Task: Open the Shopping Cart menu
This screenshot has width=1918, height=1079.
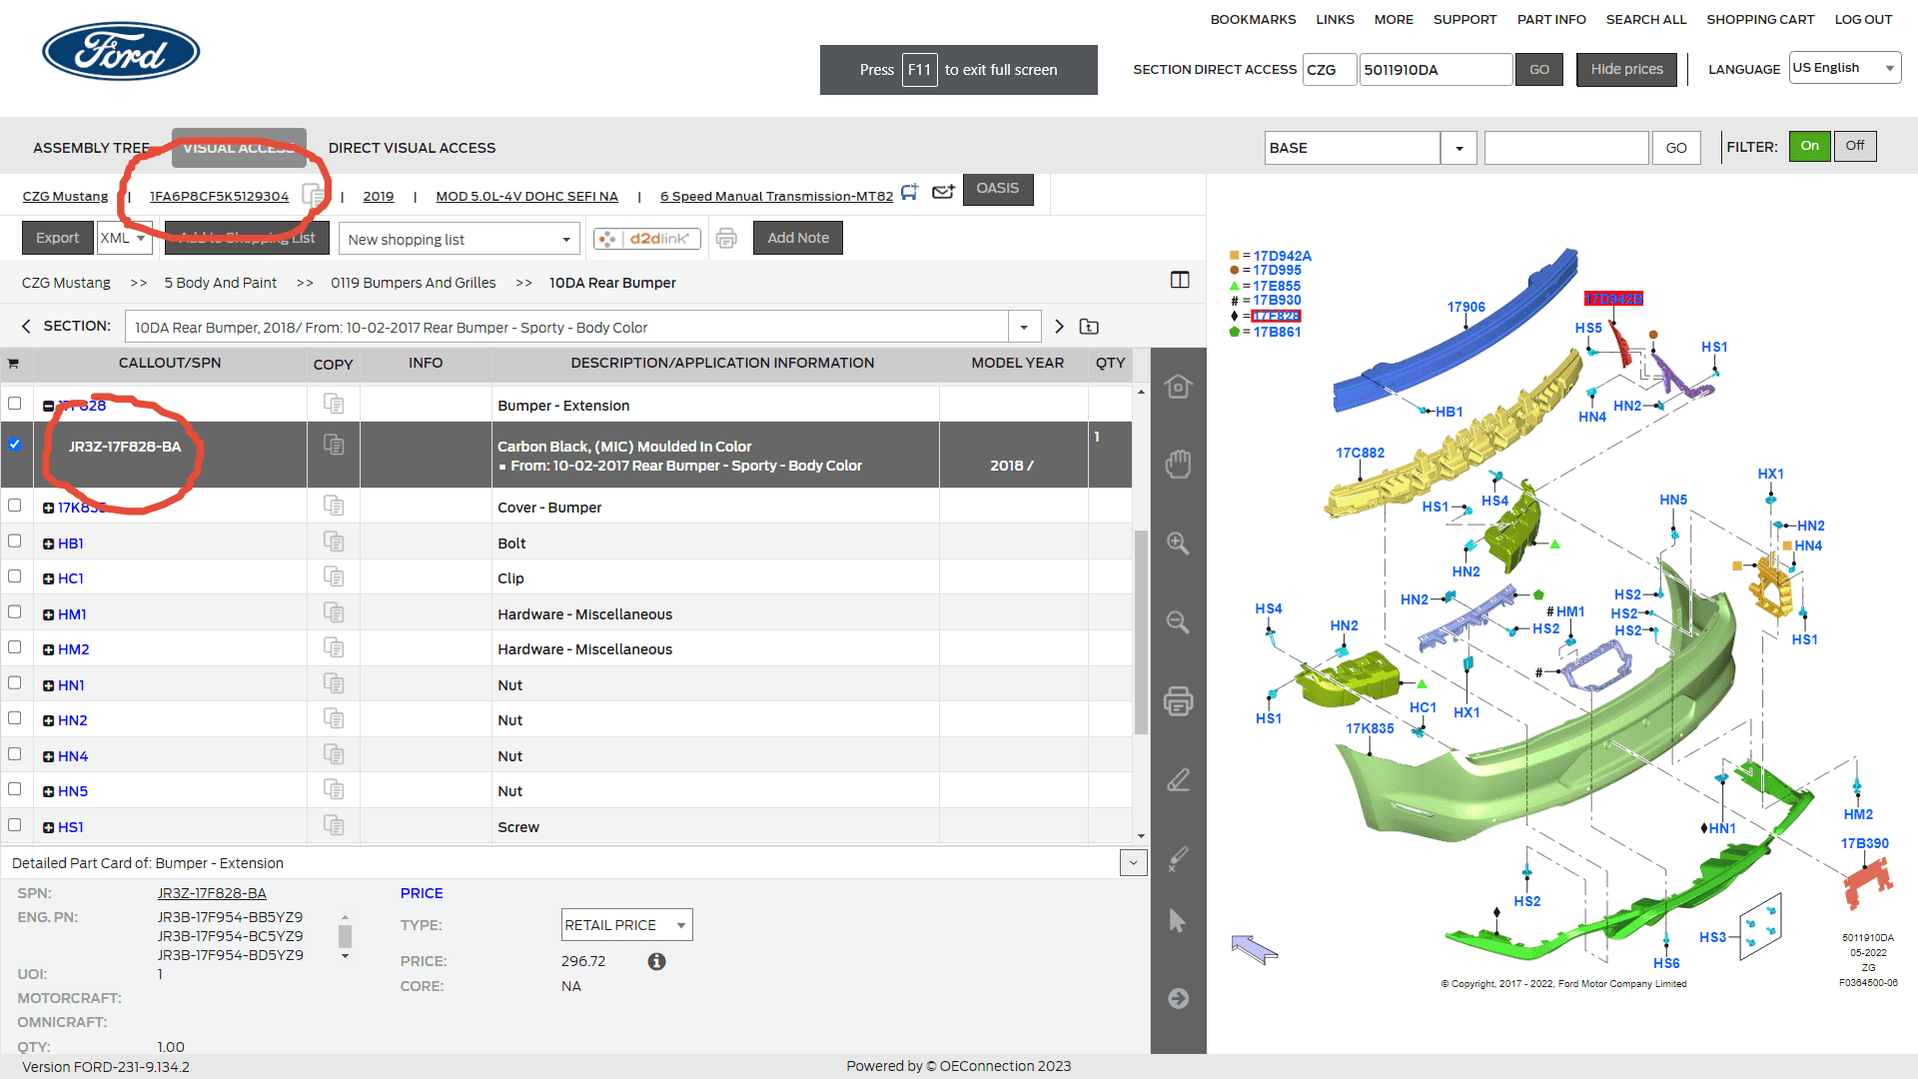Action: [1760, 19]
